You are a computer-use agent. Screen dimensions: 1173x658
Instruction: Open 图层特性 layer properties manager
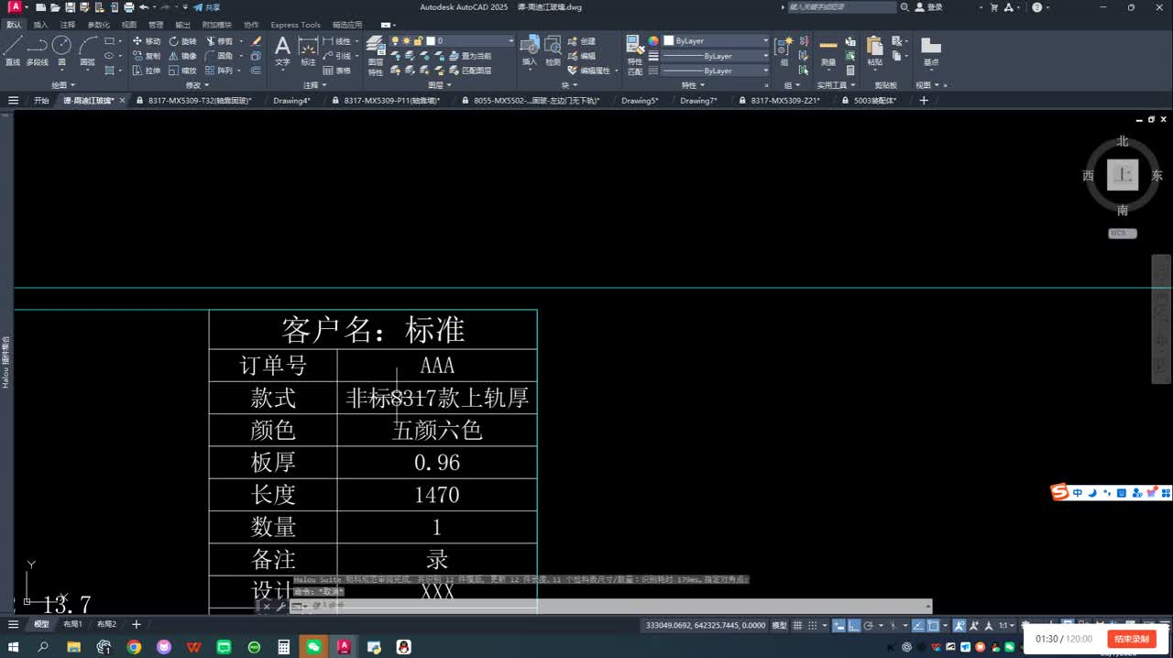tap(376, 56)
